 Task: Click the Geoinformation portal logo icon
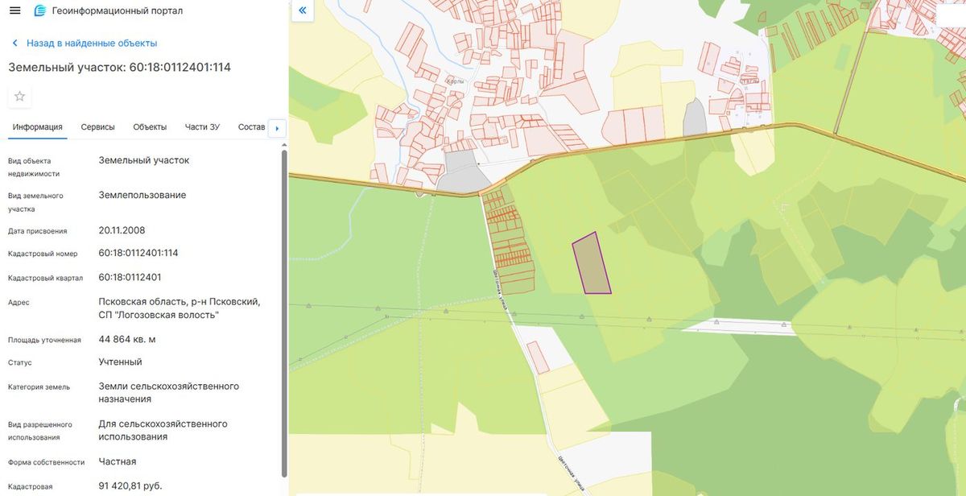pos(40,10)
